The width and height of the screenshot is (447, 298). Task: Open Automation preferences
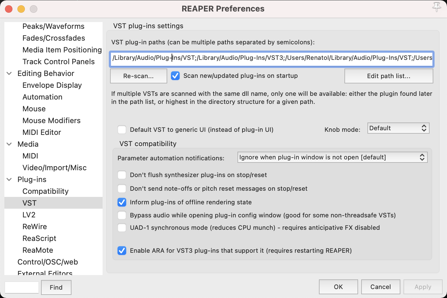click(43, 97)
